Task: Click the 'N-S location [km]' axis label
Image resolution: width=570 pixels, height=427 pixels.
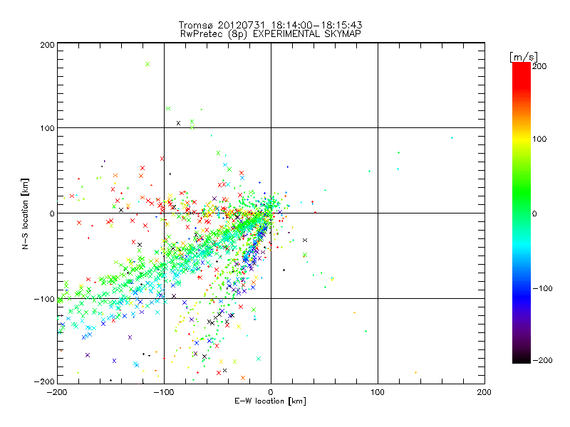Action: [x=25, y=214]
